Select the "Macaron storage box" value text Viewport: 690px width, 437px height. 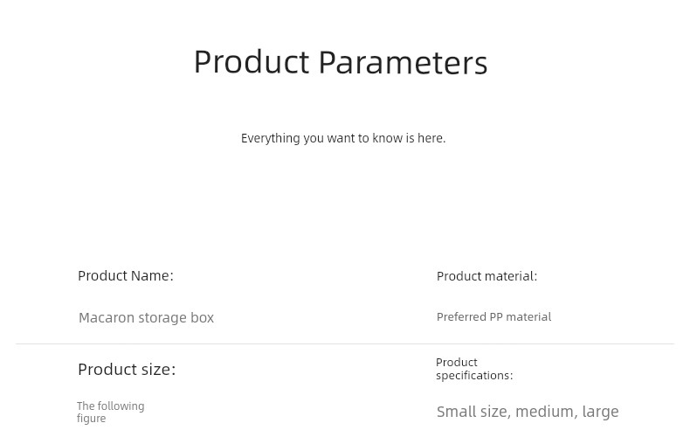[x=146, y=317]
